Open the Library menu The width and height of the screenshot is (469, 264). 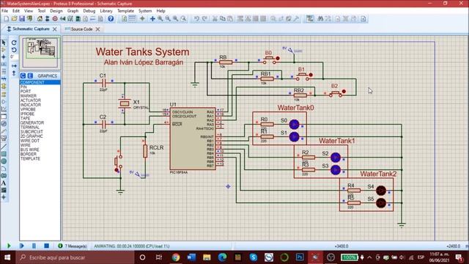pos(106,11)
